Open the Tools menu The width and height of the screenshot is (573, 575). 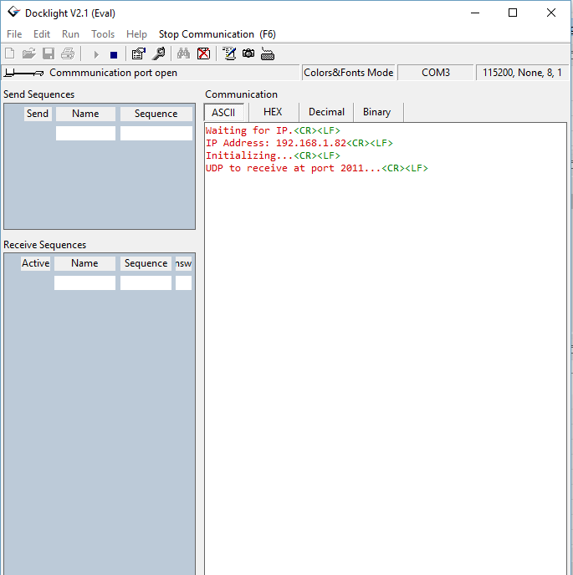coord(103,34)
